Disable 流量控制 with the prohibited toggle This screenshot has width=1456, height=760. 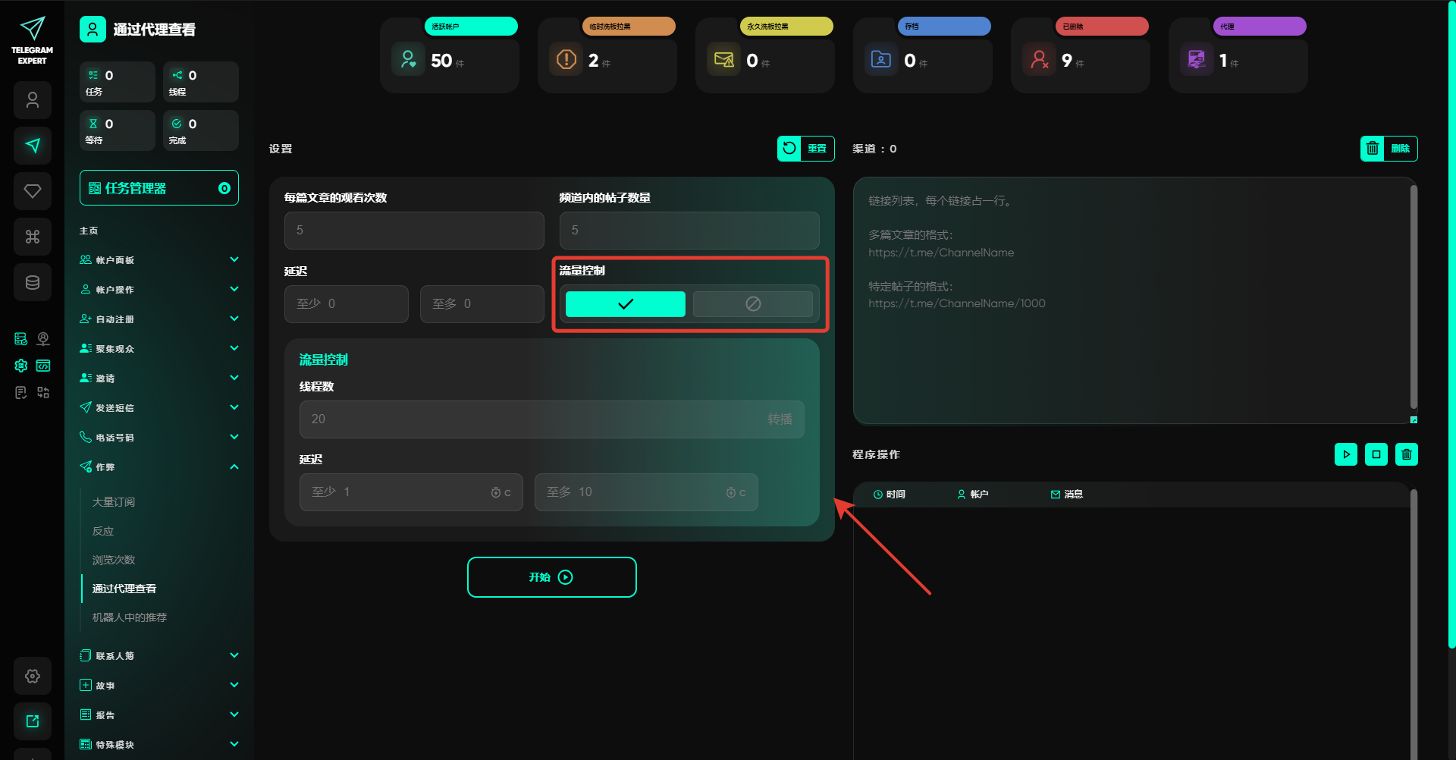click(753, 304)
